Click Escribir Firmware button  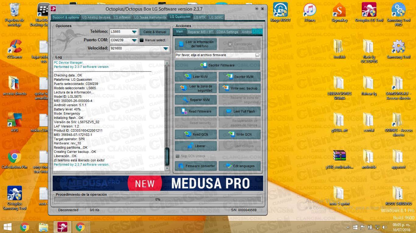tap(217, 65)
